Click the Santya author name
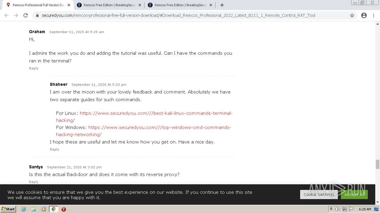Image resolution: width=380 pixels, height=213 pixels. [x=36, y=167]
